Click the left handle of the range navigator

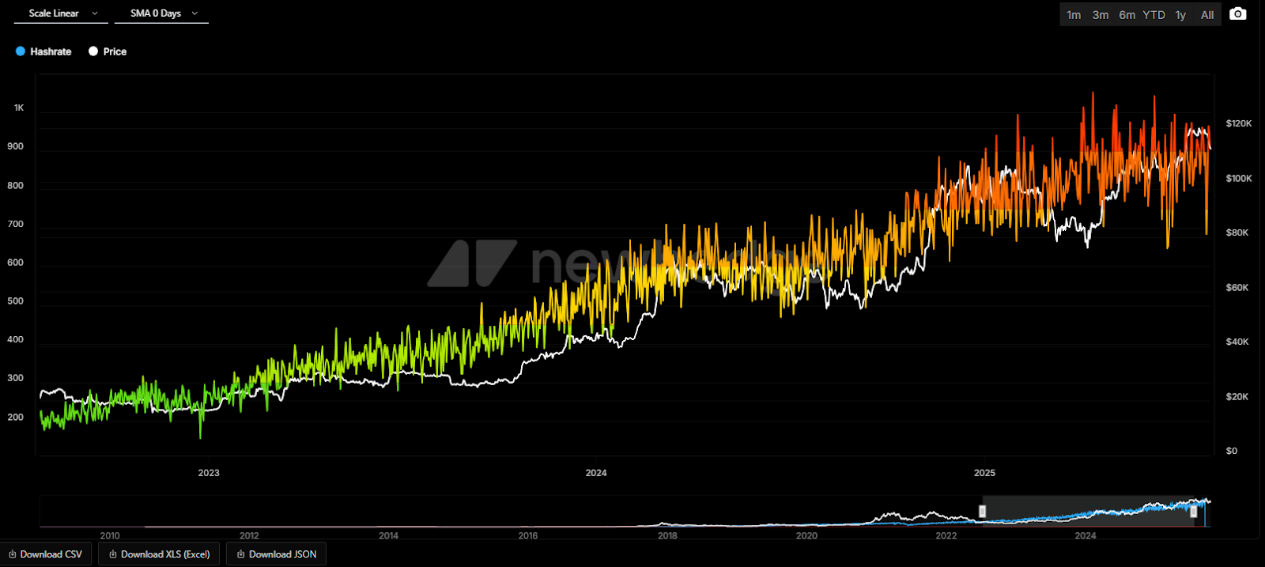pos(982,512)
